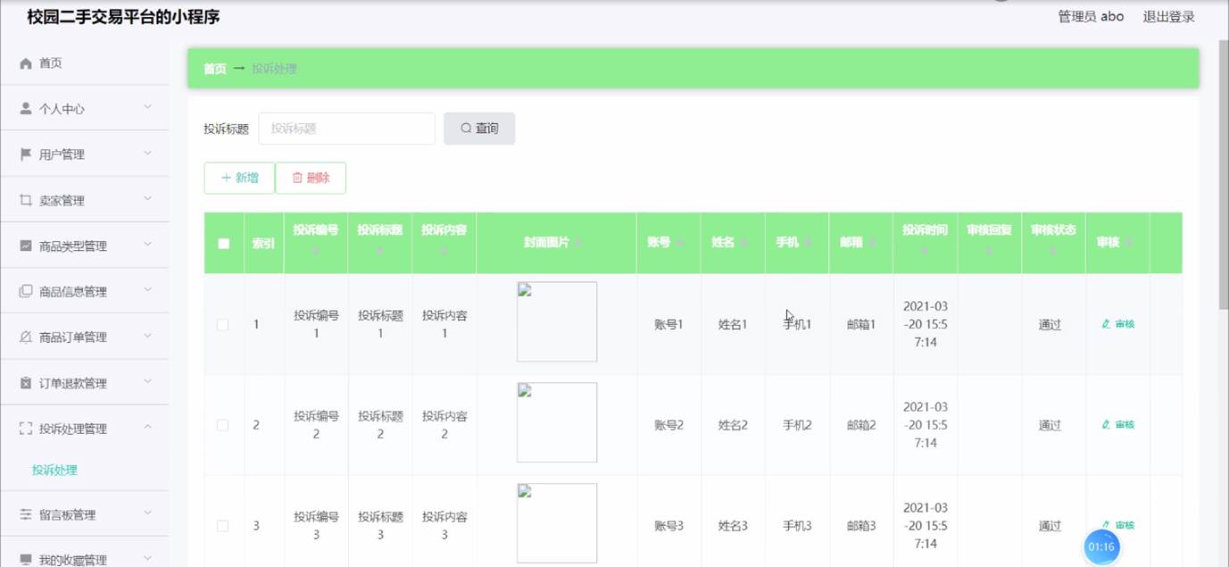Click the person icon beside 个人中心
Image resolution: width=1229 pixels, height=567 pixels.
point(26,109)
